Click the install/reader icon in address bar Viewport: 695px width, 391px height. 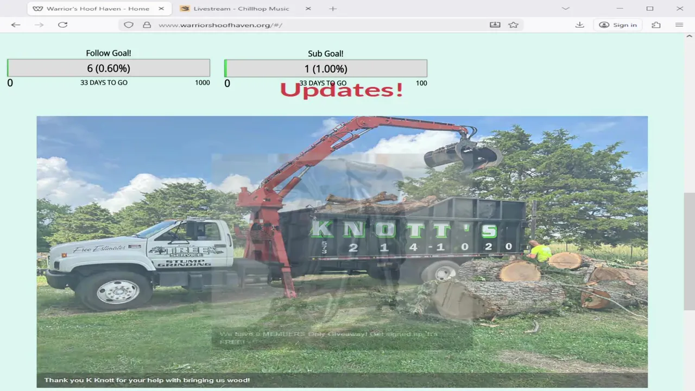[495, 25]
